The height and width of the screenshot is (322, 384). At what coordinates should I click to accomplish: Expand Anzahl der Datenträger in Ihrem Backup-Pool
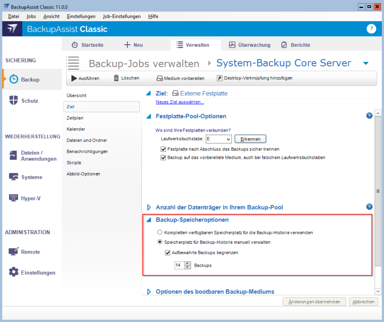pos(149,207)
